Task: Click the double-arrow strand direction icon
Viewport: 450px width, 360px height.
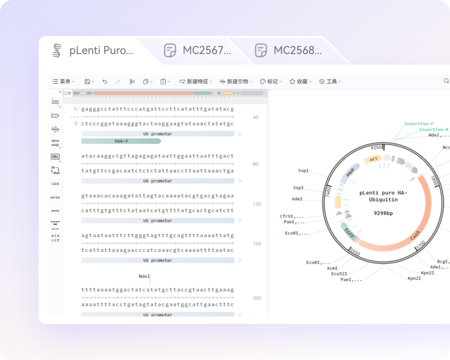Action: [55, 143]
